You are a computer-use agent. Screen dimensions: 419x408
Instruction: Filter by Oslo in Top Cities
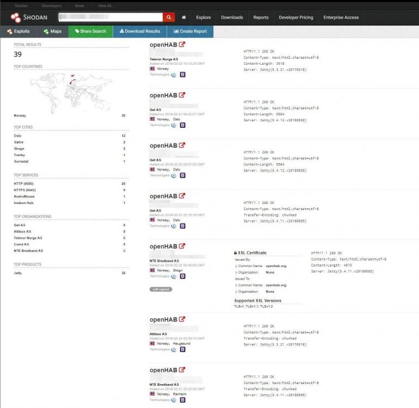pyautogui.click(x=17, y=136)
